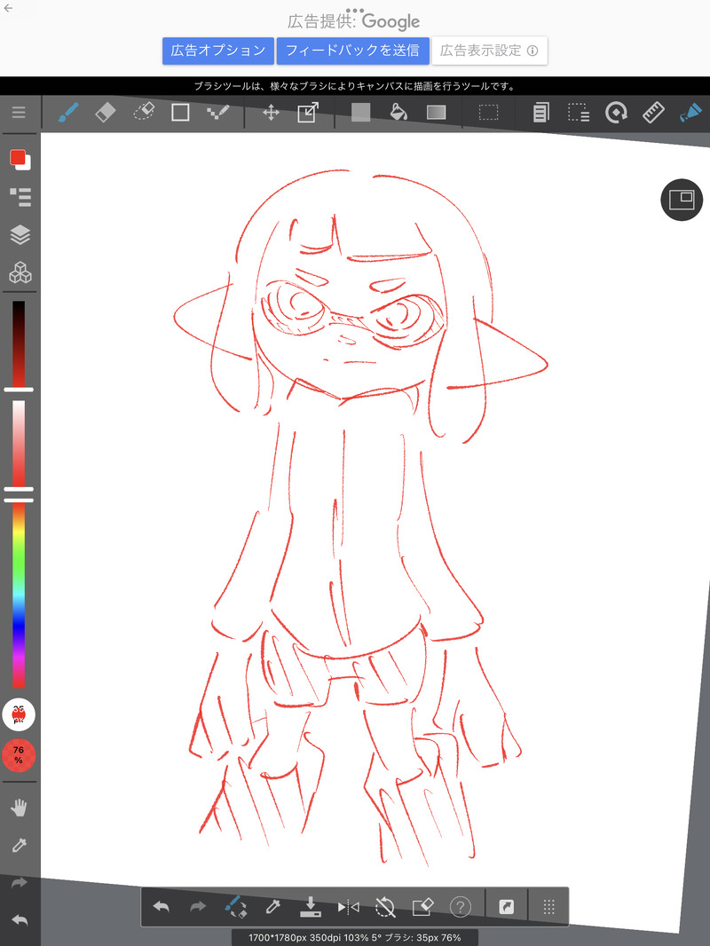This screenshot has width=710, height=946.
Task: Select the paint Bucket tool
Action: (x=398, y=112)
